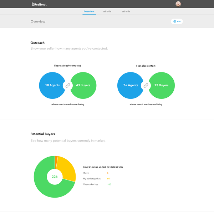Open the user avatar menu
Viewport: 214px width, 214px height.
pos(178,4)
